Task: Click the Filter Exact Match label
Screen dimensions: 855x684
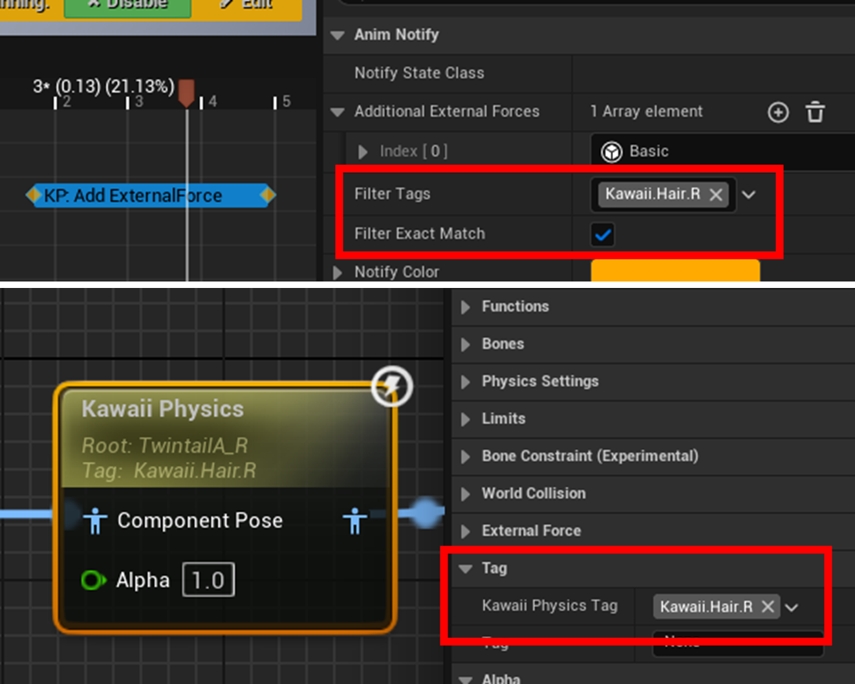Action: pos(420,234)
